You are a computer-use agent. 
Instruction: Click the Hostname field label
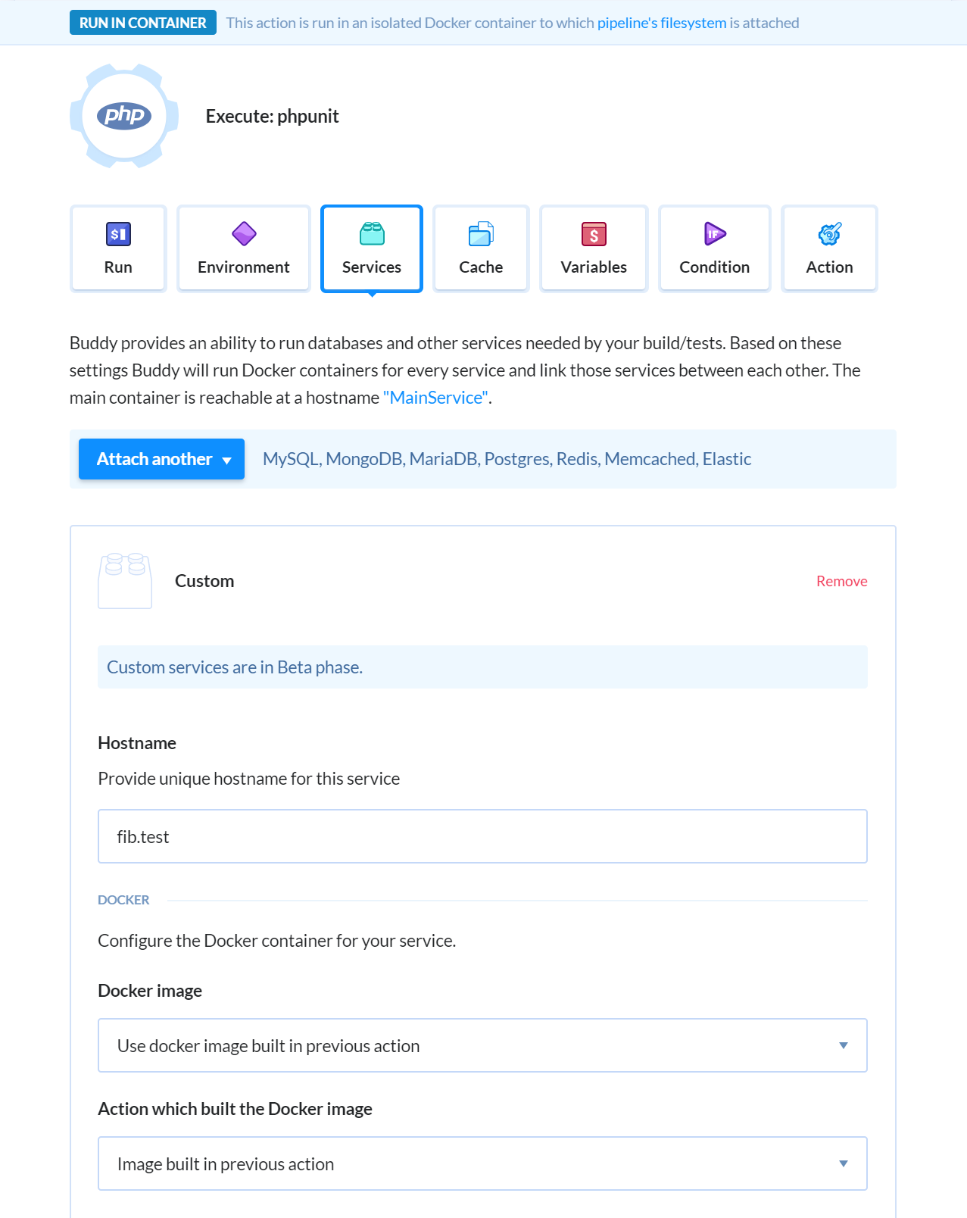pos(137,743)
